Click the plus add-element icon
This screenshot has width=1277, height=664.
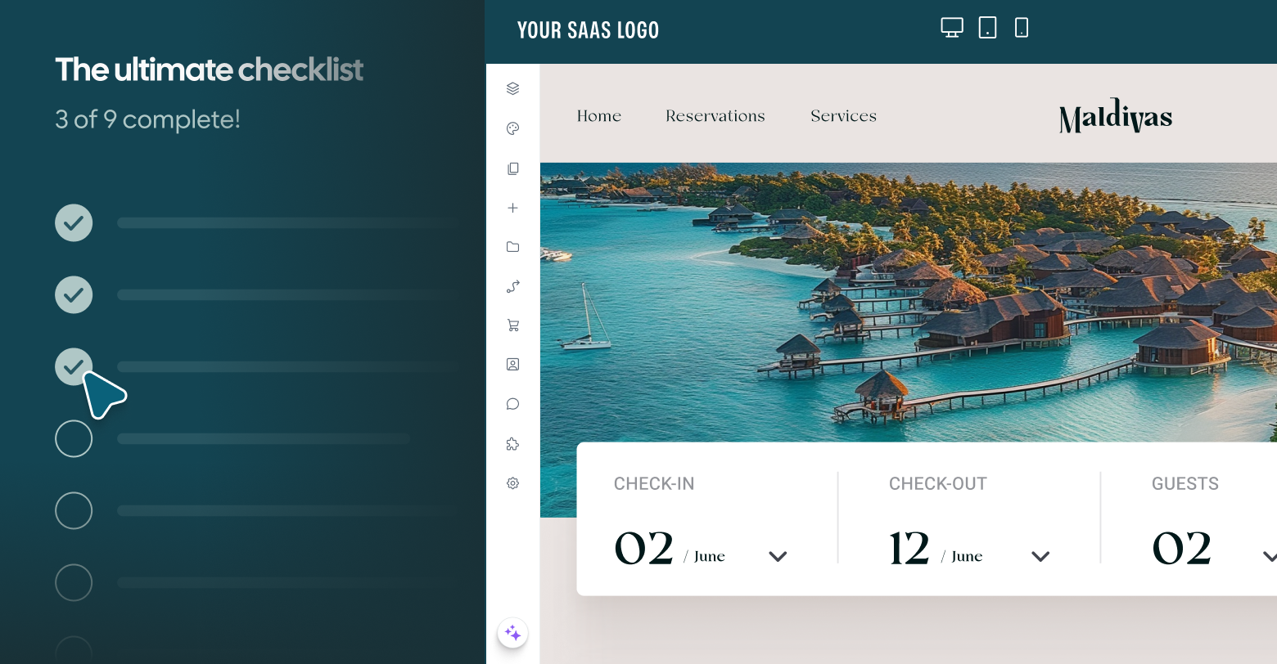[512, 208]
